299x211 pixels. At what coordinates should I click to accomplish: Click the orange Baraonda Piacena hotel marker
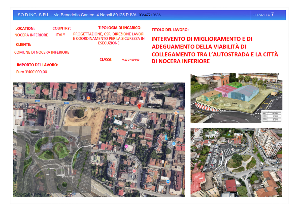coord(176,113)
